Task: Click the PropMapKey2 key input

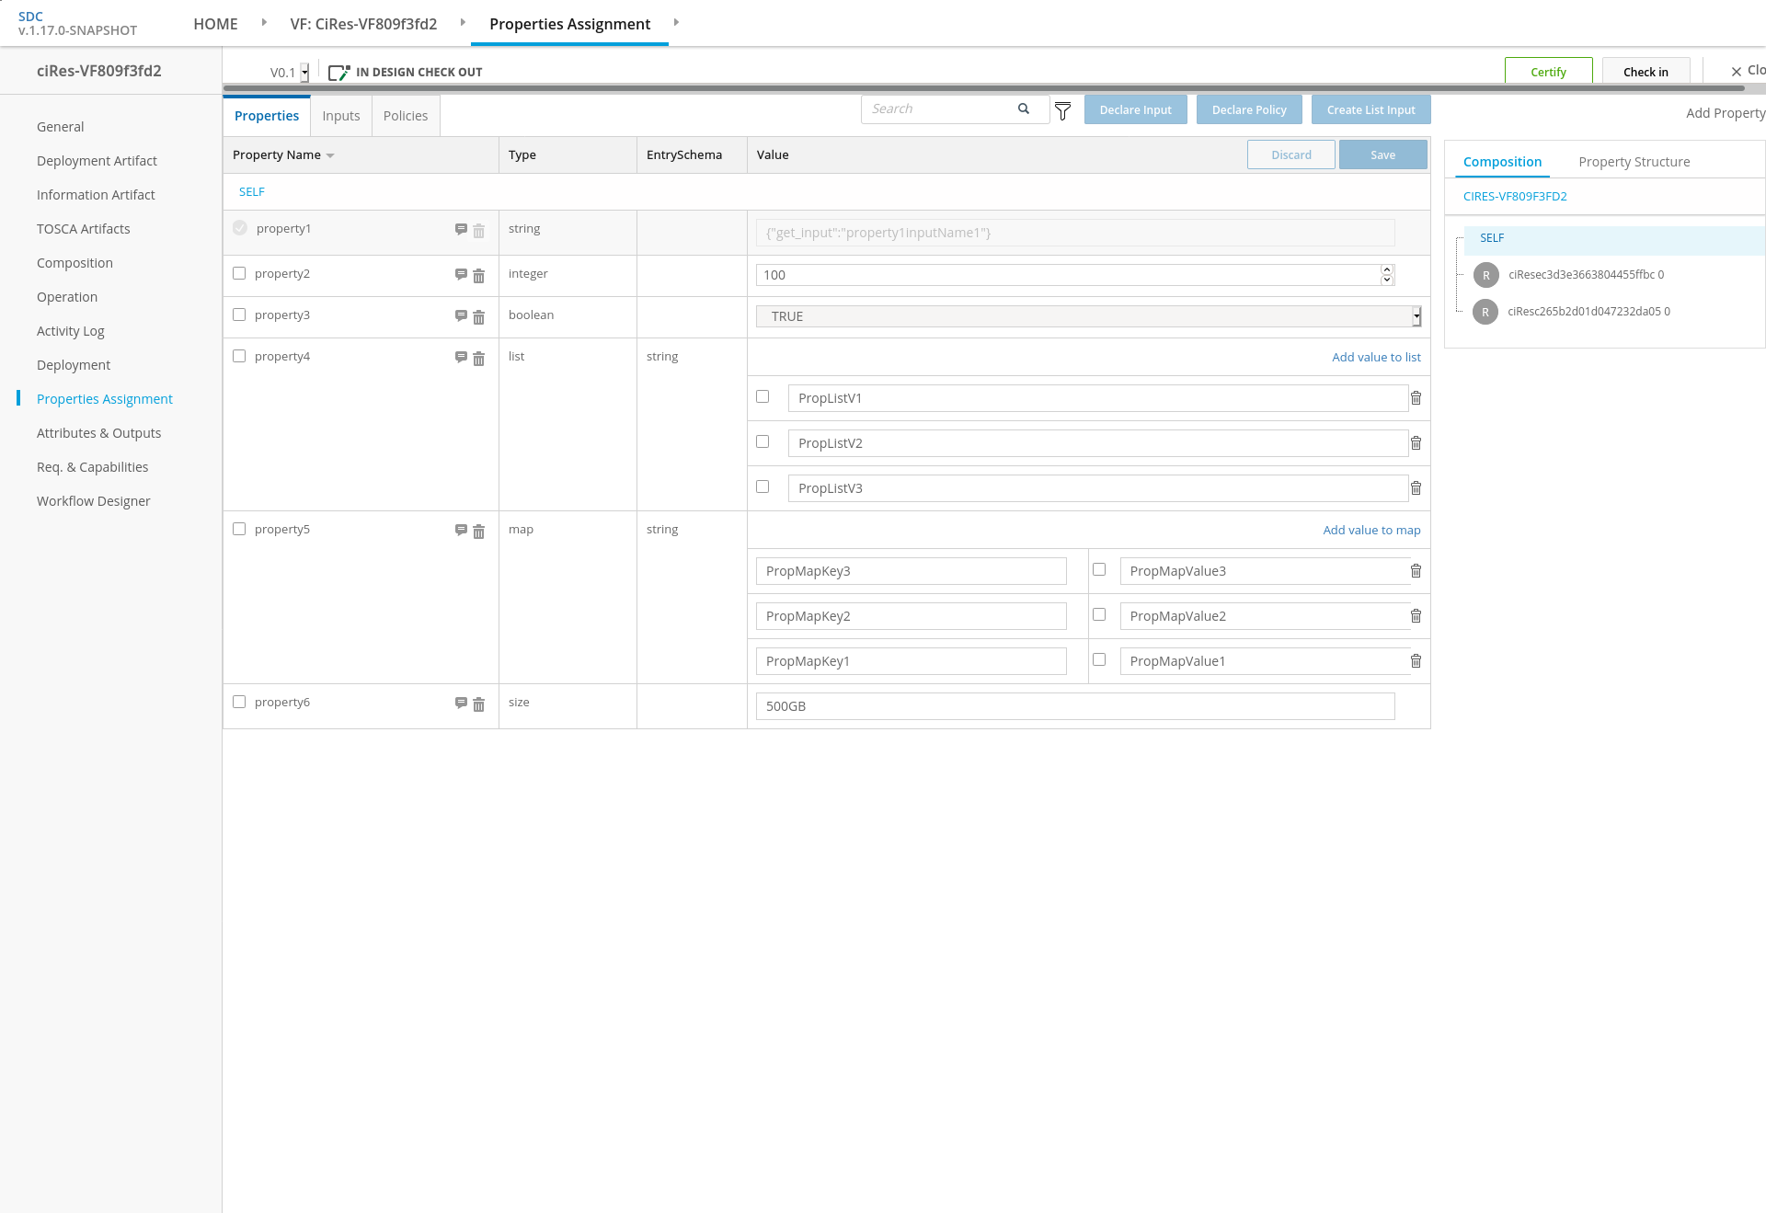Action: pos(911,616)
